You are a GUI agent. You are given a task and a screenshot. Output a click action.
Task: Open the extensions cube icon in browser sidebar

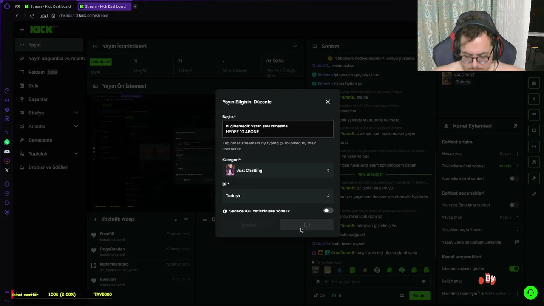coord(7,203)
